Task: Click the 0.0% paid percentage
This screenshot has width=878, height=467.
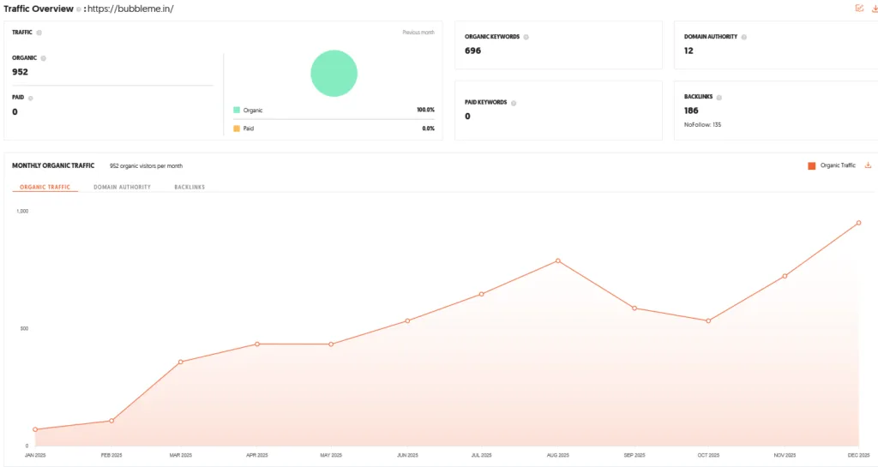Action: pos(428,129)
